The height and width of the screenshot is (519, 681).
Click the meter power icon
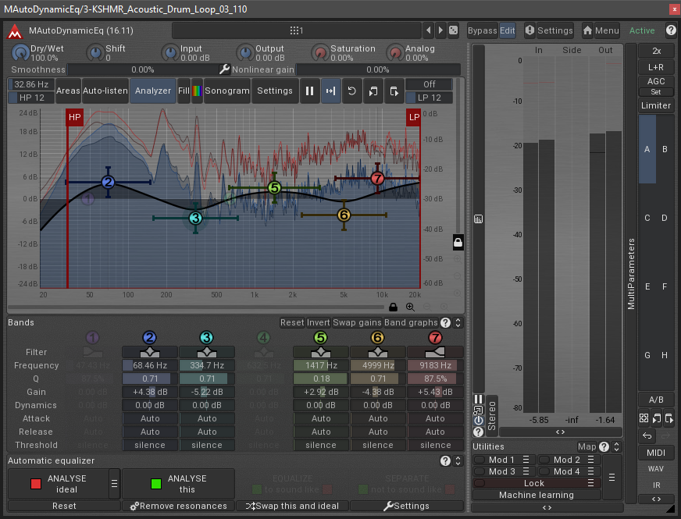(x=478, y=420)
